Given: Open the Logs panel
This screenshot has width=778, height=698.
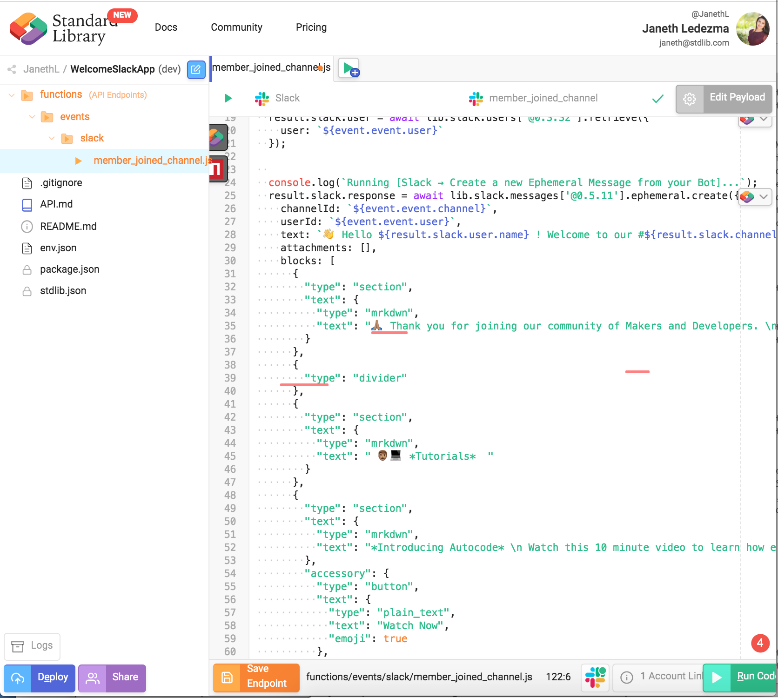Looking at the screenshot, I should (32, 646).
